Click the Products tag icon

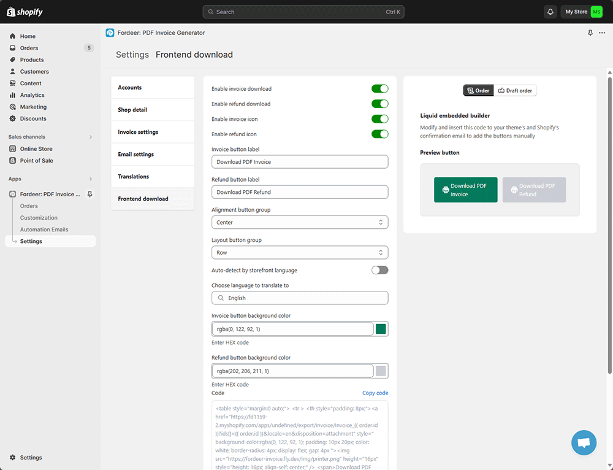12,60
